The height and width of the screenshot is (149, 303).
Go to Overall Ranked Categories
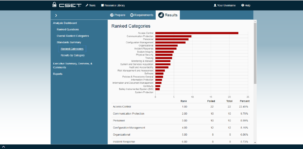[73, 36]
